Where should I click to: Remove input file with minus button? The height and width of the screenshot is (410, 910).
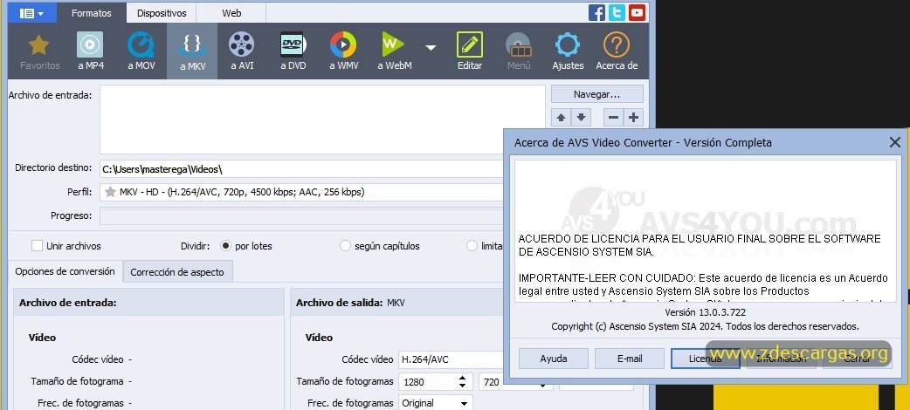(613, 118)
